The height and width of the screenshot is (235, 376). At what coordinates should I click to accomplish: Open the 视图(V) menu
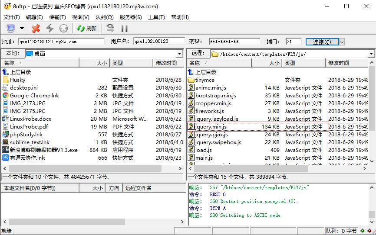81,17
